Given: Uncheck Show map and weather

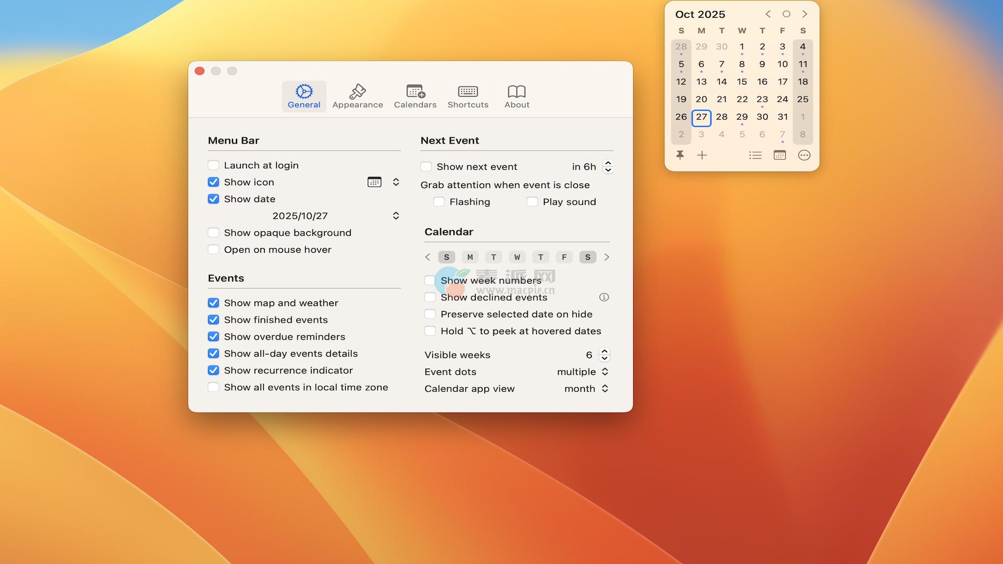Looking at the screenshot, I should click(213, 303).
